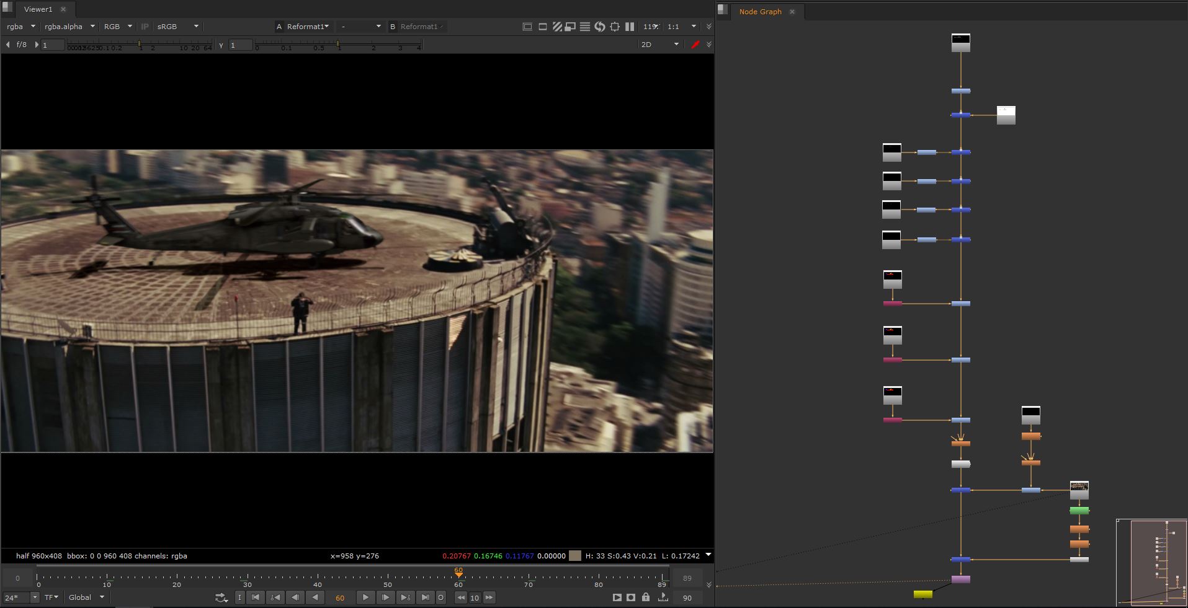Image resolution: width=1188 pixels, height=608 pixels.
Task: Toggle the gamma 'y' button
Action: point(221,45)
